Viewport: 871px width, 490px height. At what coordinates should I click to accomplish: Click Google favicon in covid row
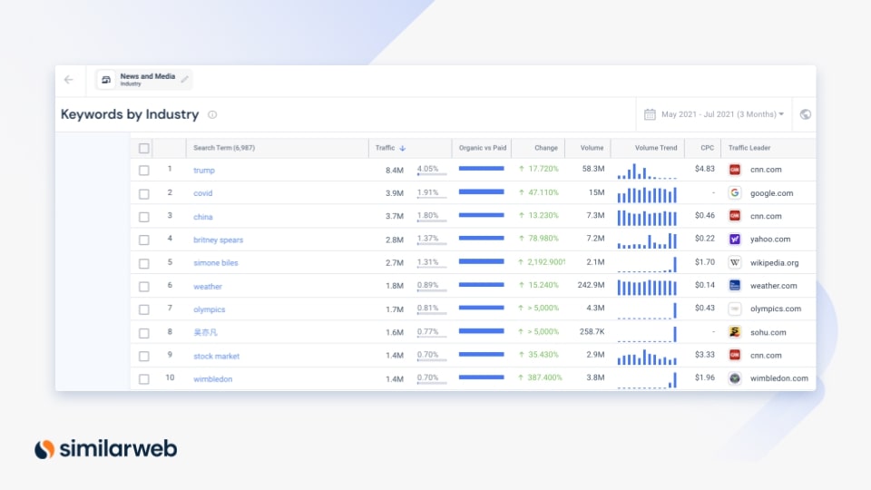click(734, 192)
